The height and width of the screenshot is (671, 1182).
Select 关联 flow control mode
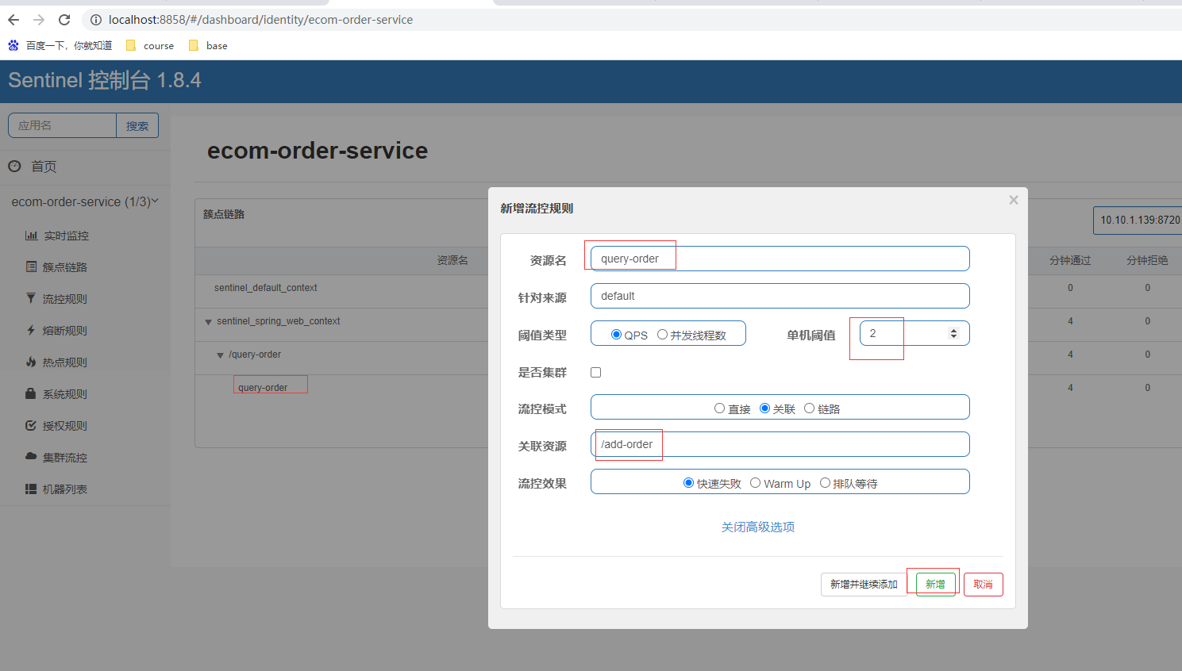(765, 408)
